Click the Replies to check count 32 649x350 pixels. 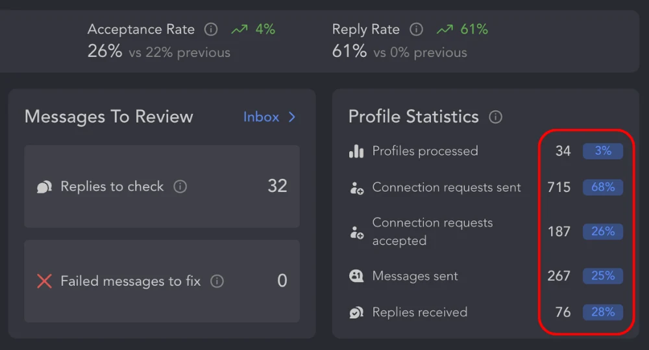(x=277, y=186)
